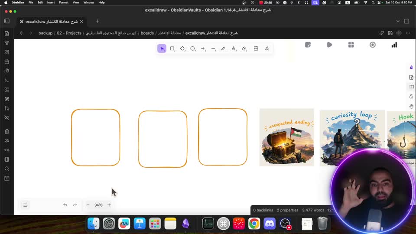Click the record circle icon on canvas
The image size is (416, 234).
point(373,45)
